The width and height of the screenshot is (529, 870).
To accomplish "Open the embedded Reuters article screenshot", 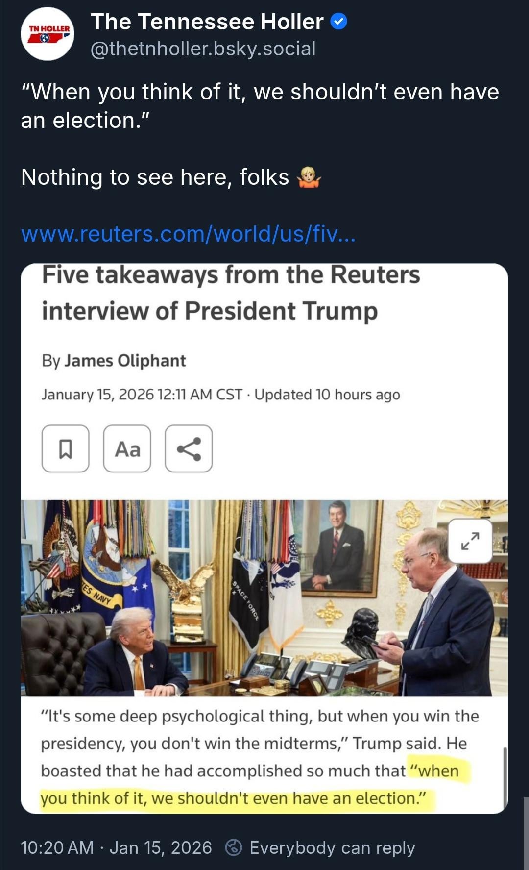I will click(x=264, y=538).
